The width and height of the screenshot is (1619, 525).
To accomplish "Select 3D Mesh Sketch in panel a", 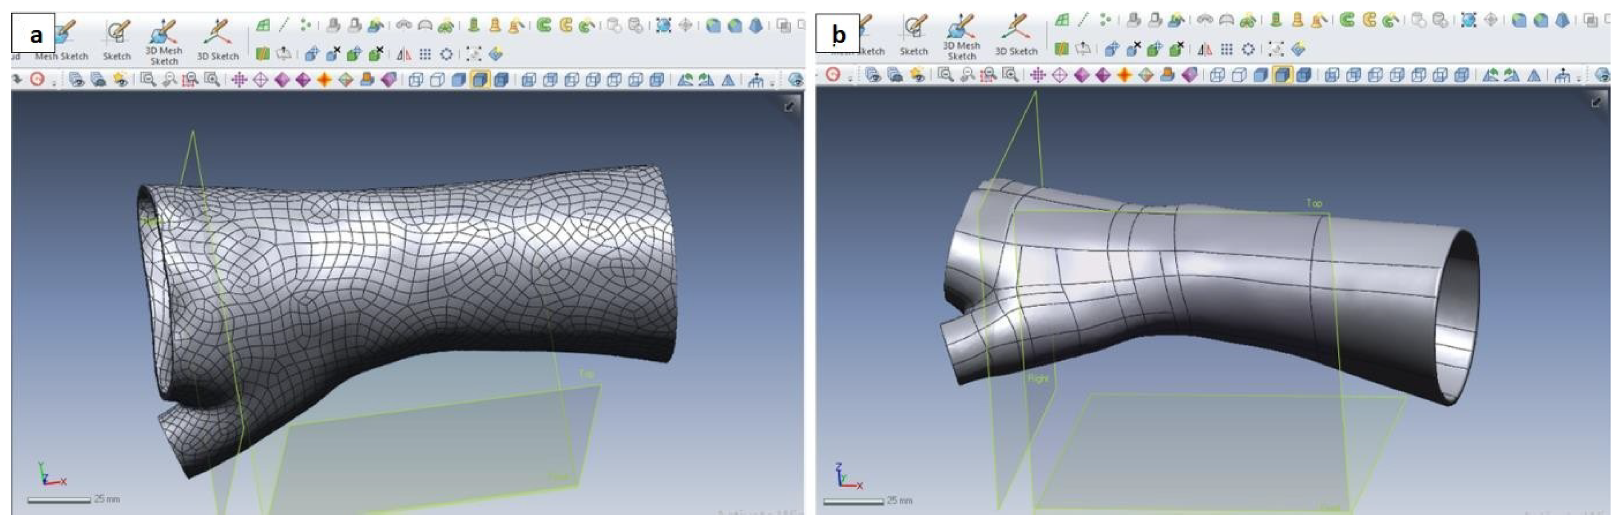I will point(163,33).
